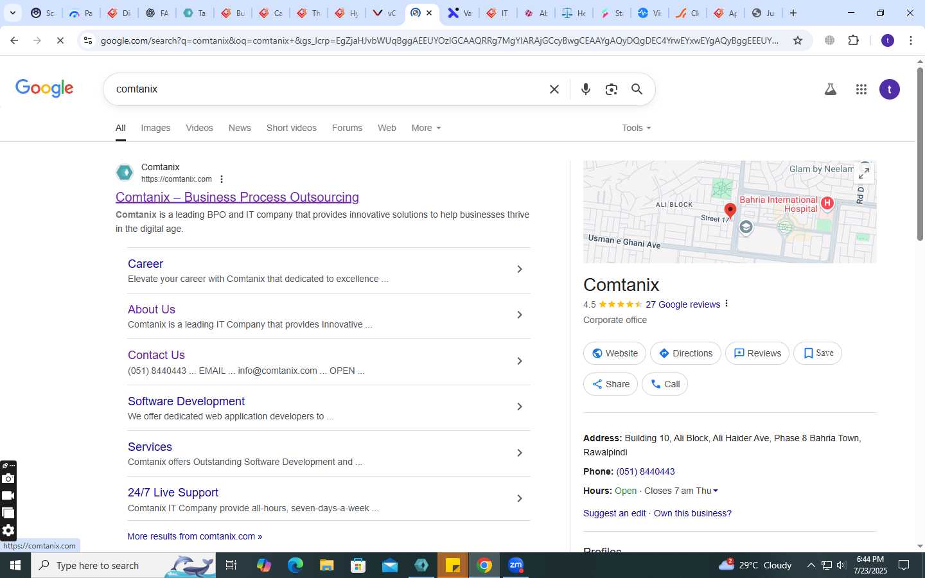Image resolution: width=925 pixels, height=578 pixels.
Task: Open File Explorer from the taskbar
Action: click(326, 565)
